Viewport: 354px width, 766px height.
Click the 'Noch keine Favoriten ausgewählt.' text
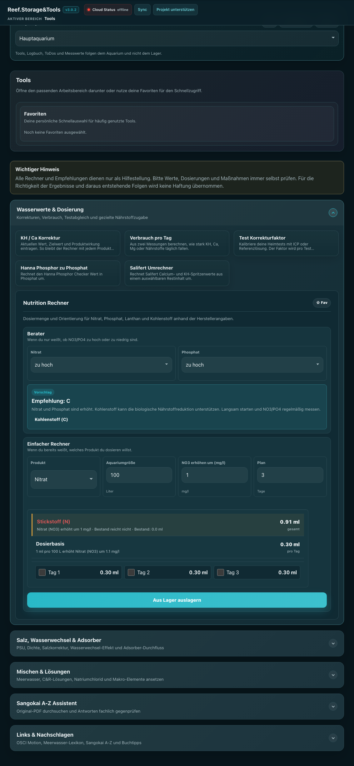click(x=55, y=132)
